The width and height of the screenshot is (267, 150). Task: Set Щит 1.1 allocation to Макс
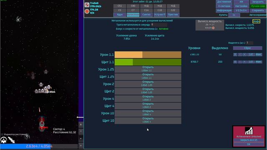(x=259, y=62)
